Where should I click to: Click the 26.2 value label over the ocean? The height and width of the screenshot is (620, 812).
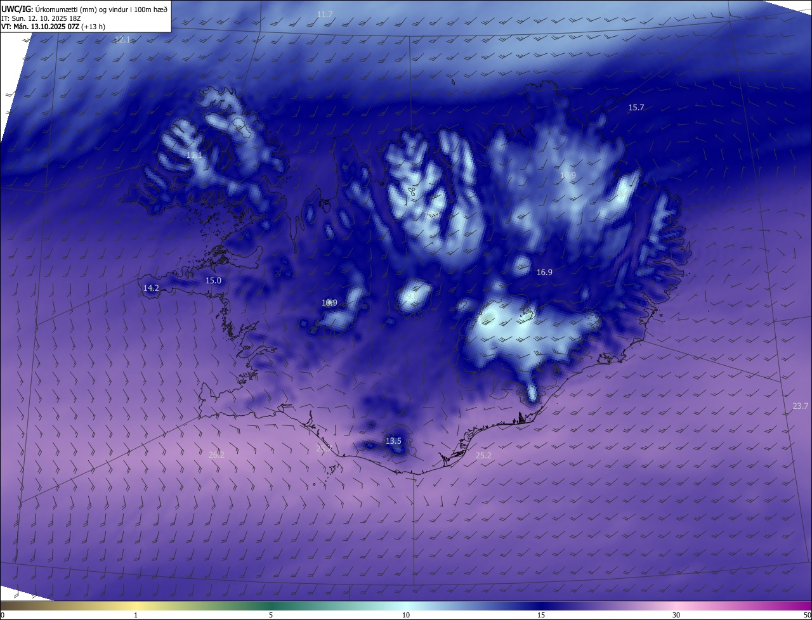216,455
